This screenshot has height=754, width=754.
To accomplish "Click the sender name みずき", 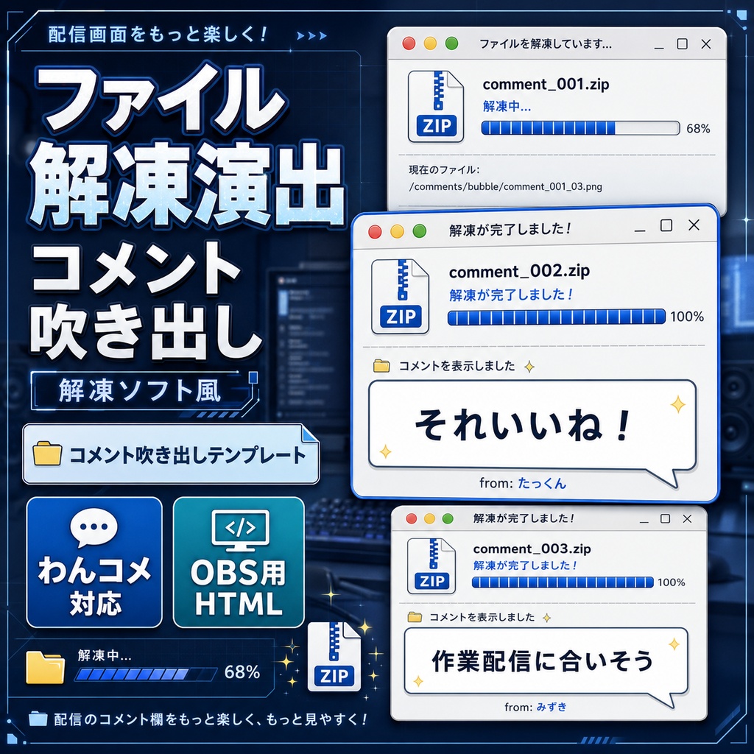I will [552, 707].
